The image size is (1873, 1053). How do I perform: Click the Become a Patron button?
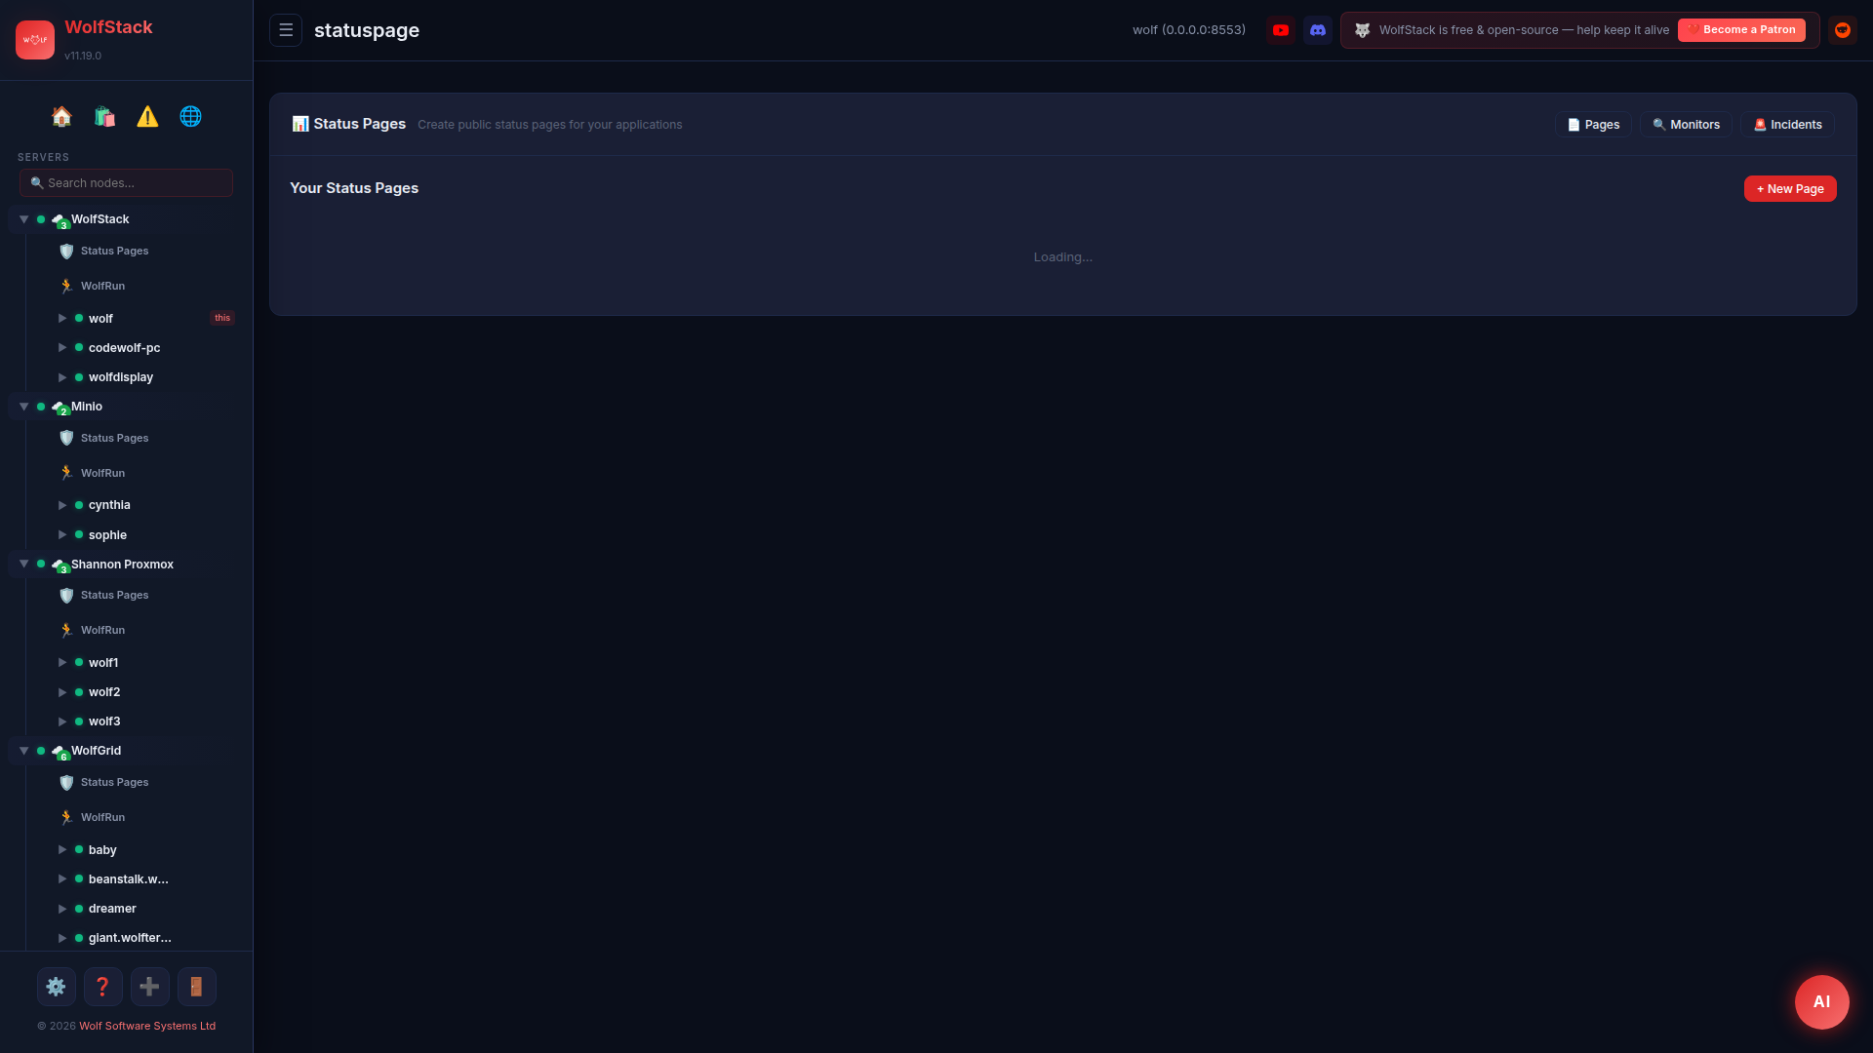click(x=1741, y=30)
